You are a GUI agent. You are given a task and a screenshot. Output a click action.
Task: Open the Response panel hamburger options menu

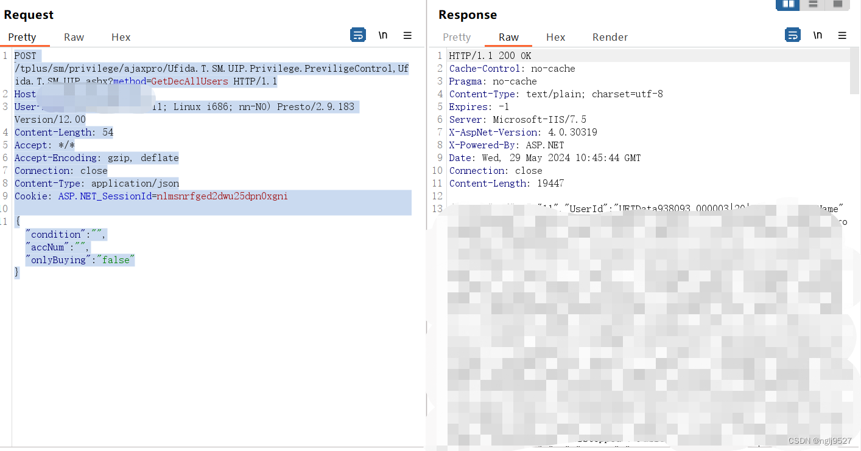pos(842,35)
